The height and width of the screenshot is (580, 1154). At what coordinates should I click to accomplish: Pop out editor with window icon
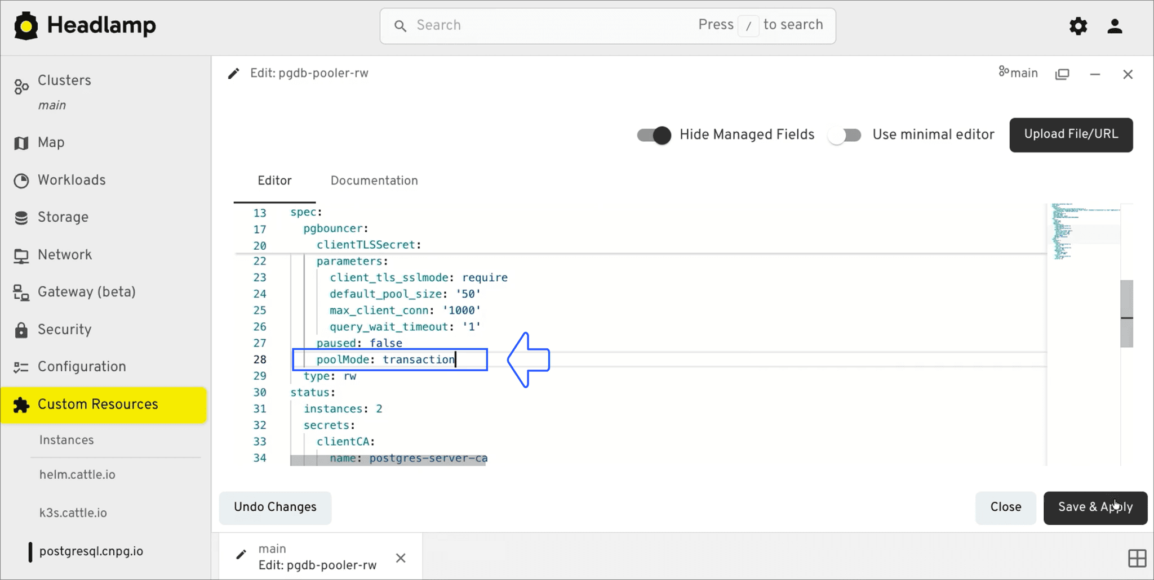coord(1062,74)
